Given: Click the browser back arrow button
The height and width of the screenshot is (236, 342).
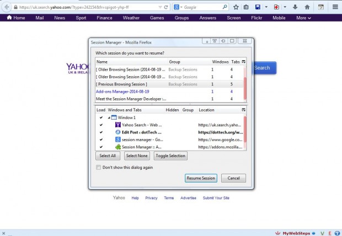Looking at the screenshot, I should [x=7, y=7].
